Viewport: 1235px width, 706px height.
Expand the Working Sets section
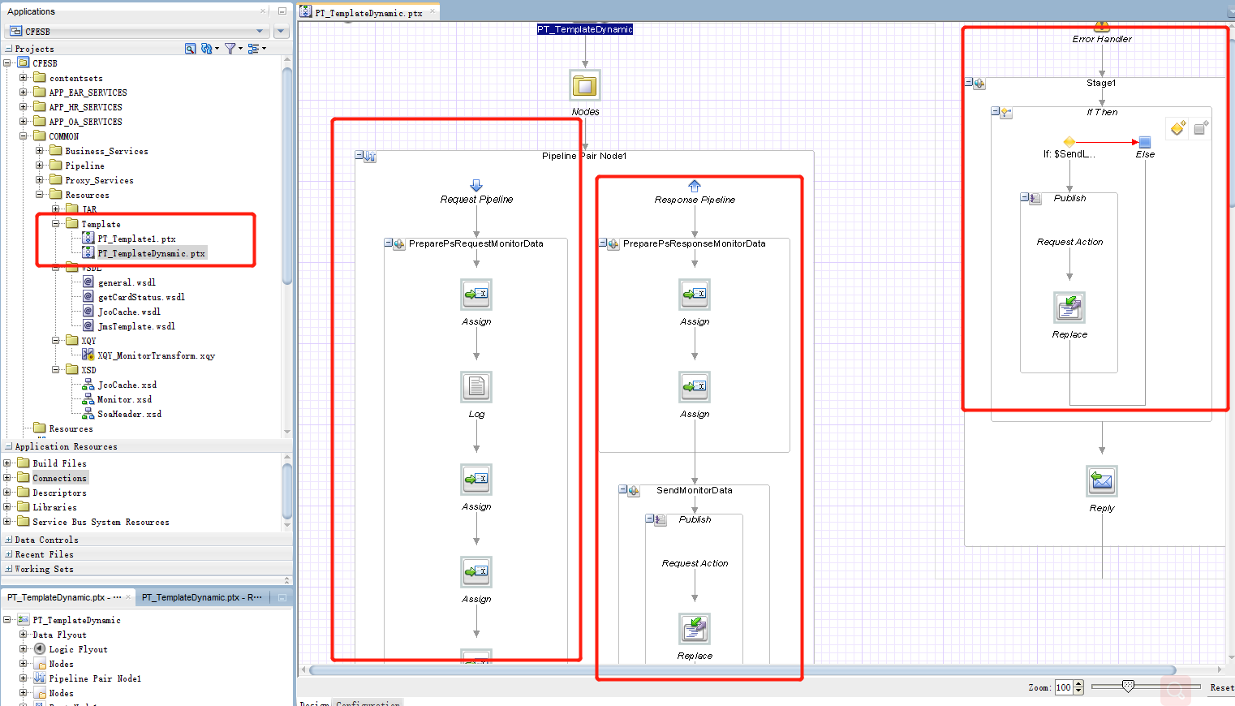(8, 569)
